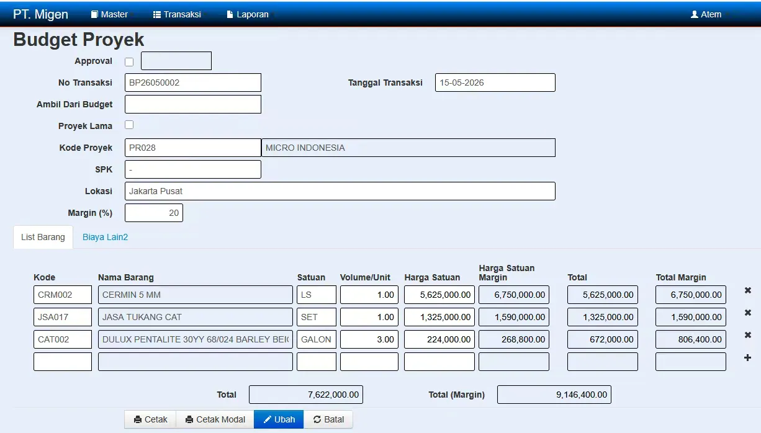The image size is (761, 433).
Task: Focus the No Transaksi field
Action: 193,83
